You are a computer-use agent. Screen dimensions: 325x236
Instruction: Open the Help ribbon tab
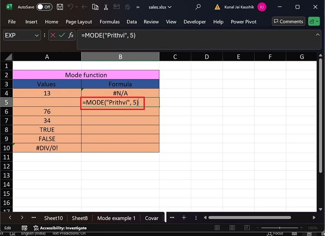pos(218,22)
